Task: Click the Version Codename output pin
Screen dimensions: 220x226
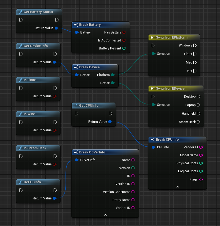Action: (x=133, y=192)
